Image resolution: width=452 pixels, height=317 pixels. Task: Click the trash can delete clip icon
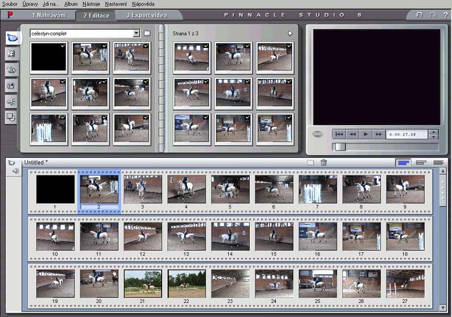click(x=324, y=162)
